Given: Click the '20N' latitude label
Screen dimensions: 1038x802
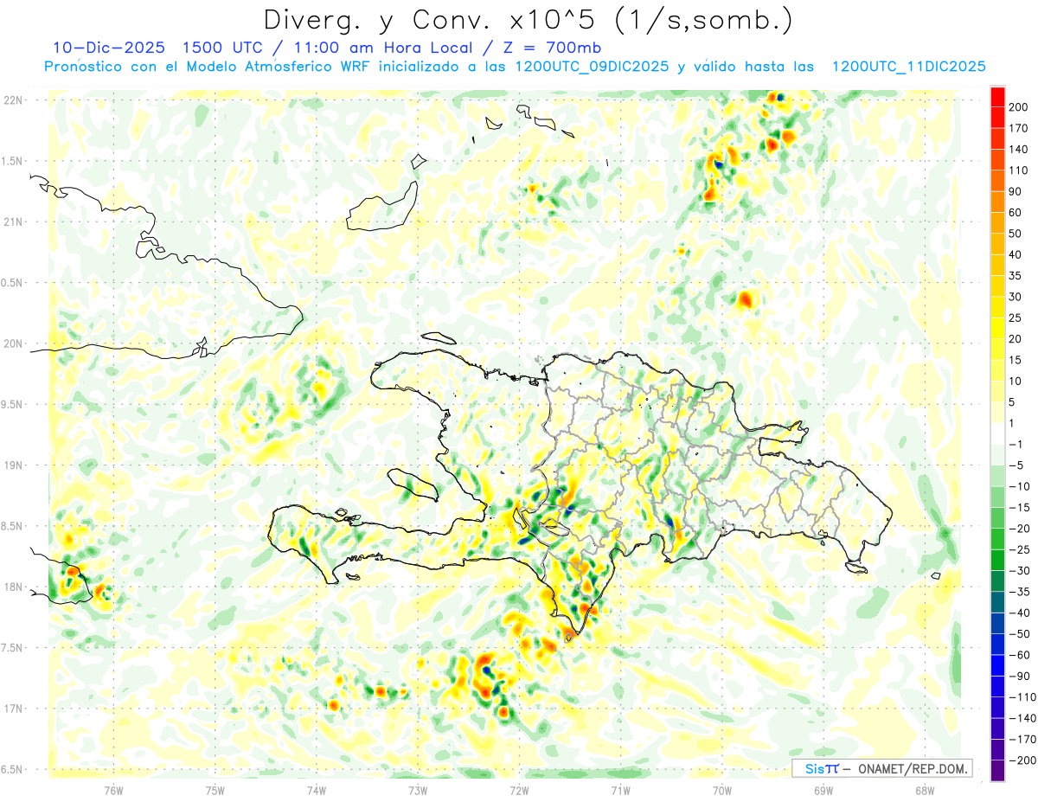Looking at the screenshot, I should (12, 343).
